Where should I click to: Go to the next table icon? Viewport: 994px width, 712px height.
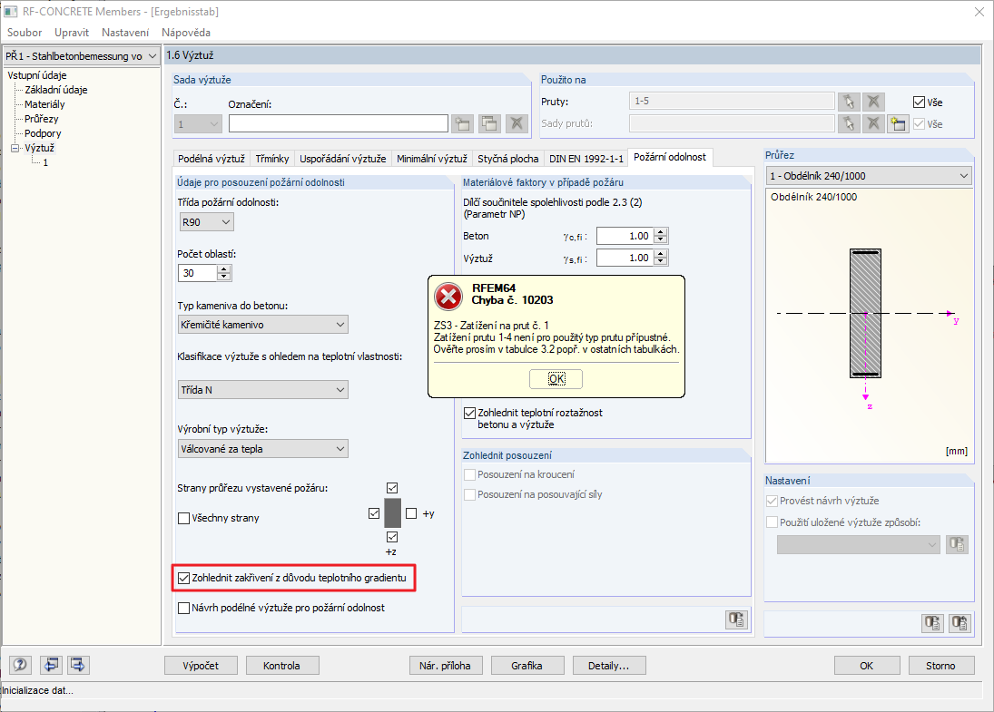(78, 665)
